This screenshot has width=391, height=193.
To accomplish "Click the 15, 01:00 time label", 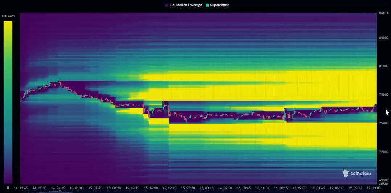I will 77,188.
